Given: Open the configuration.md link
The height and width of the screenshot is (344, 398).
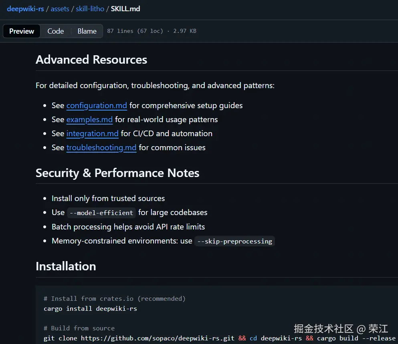Looking at the screenshot, I should 97,106.
